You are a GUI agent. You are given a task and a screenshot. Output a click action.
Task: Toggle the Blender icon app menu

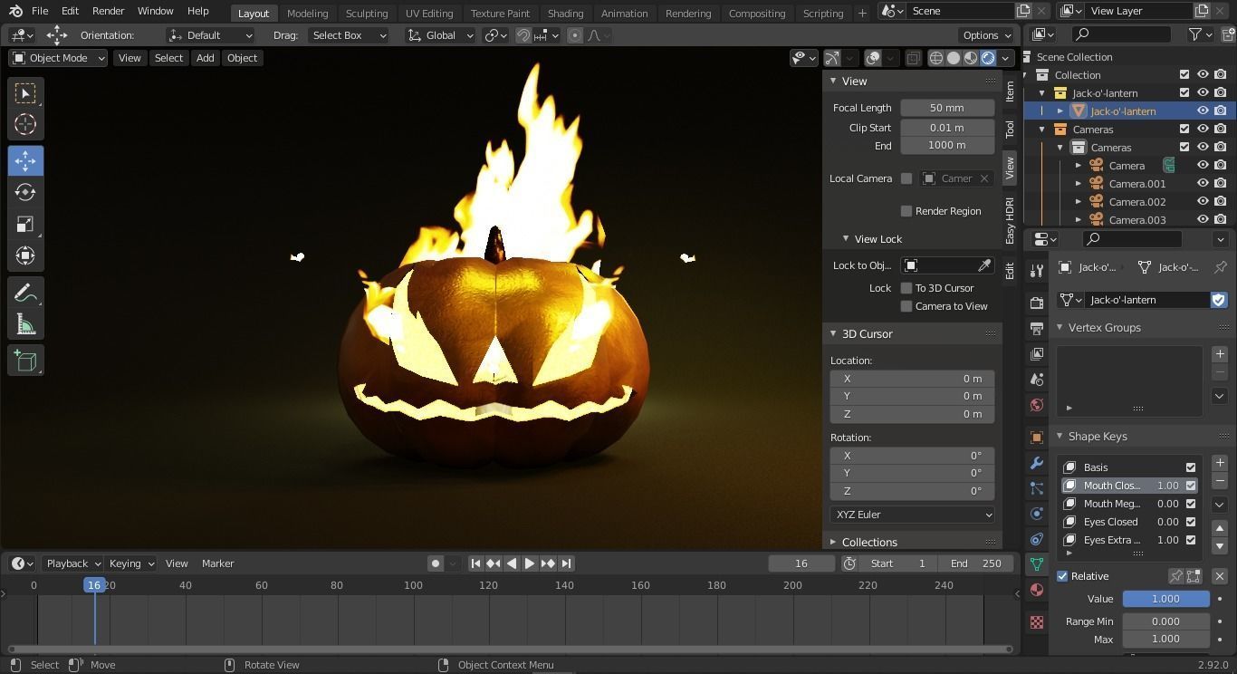[x=15, y=11]
